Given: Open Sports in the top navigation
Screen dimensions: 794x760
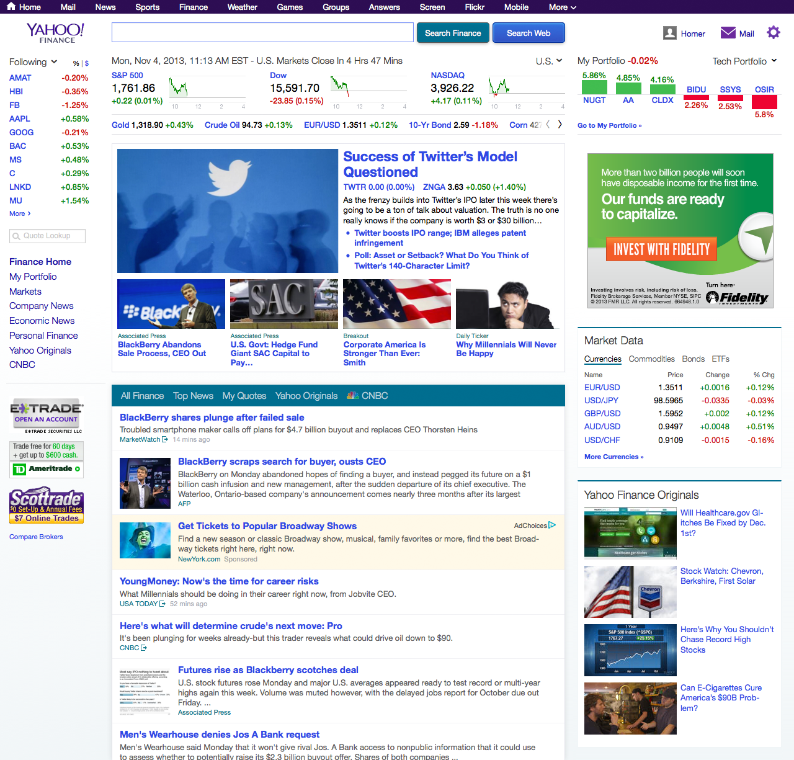Looking at the screenshot, I should pyautogui.click(x=147, y=7).
